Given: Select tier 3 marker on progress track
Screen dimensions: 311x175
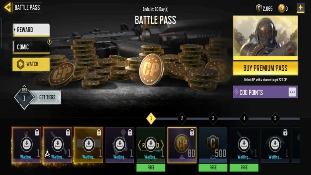Looking at the screenshot, I should [x=213, y=119].
